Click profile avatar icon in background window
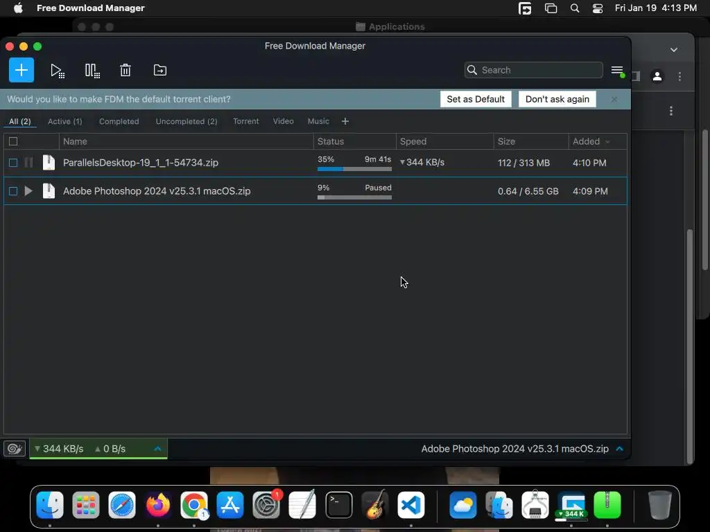The height and width of the screenshot is (532, 710). click(x=657, y=76)
